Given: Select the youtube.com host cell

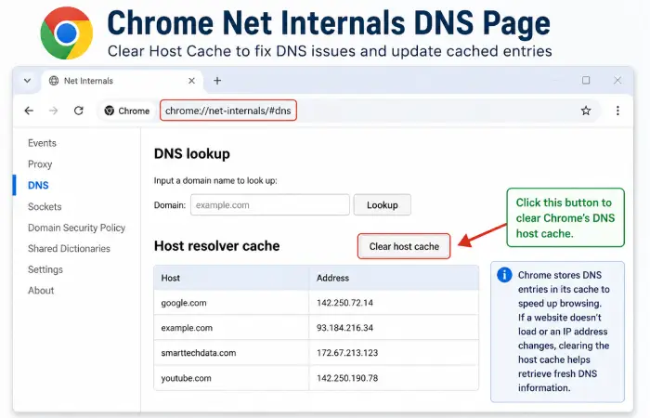Looking at the screenshot, I should point(231,378).
